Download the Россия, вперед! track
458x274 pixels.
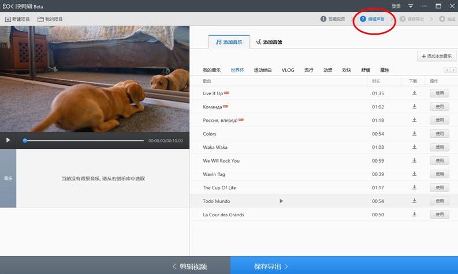pyautogui.click(x=414, y=120)
